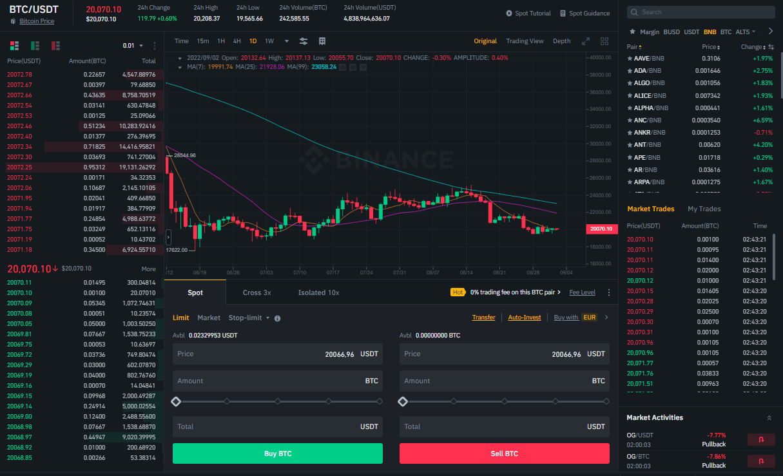Expand chart left side toolbar handle
Viewport: 783px width, 476px height.
pyautogui.click(x=168, y=237)
